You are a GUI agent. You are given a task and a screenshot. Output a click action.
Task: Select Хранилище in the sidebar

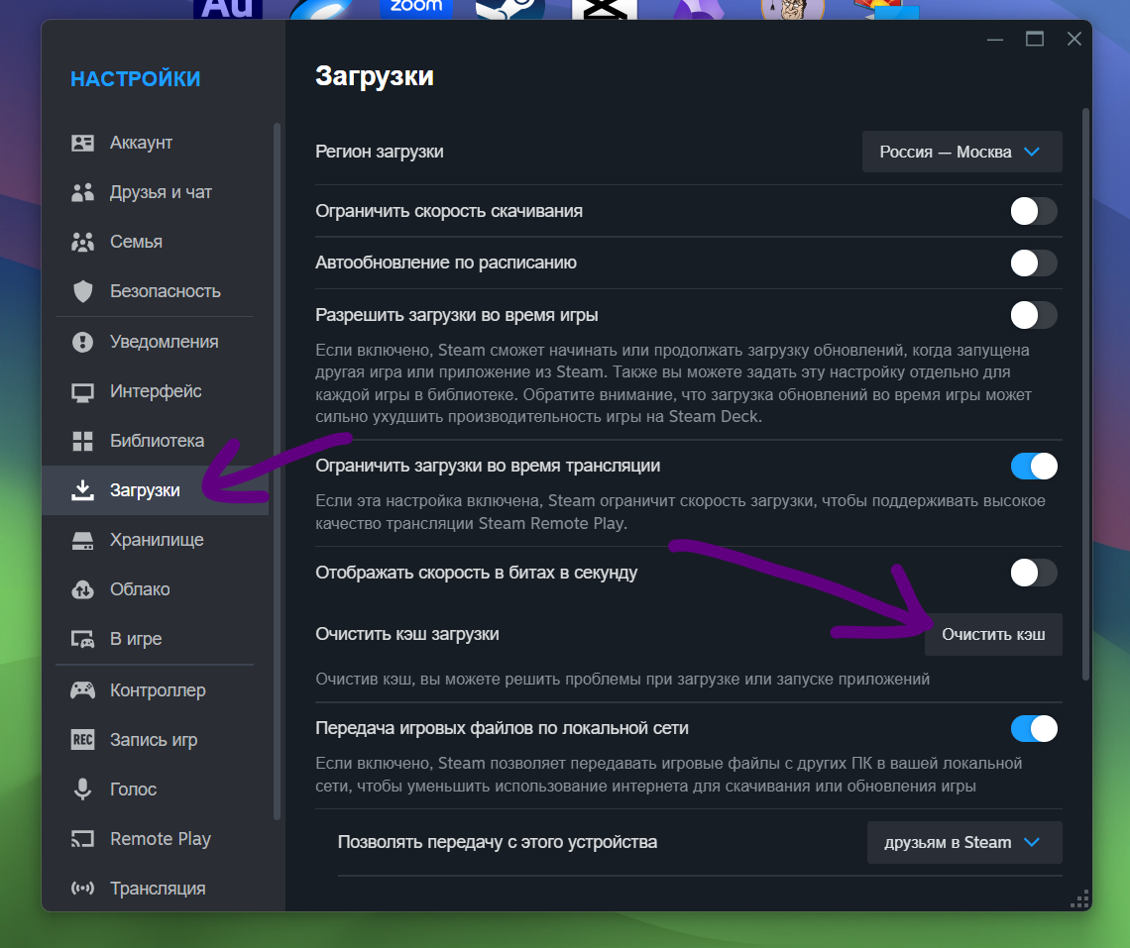click(155, 540)
